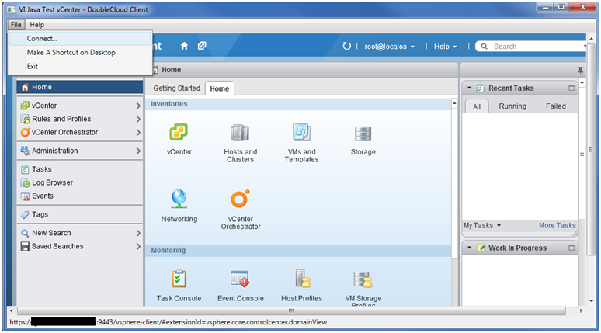Open the Task Console icon

pyautogui.click(x=179, y=279)
